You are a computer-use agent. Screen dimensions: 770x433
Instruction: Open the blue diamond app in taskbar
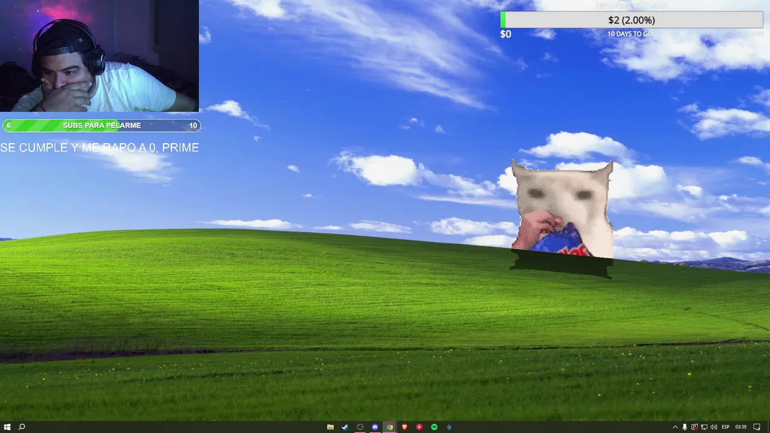click(x=449, y=427)
